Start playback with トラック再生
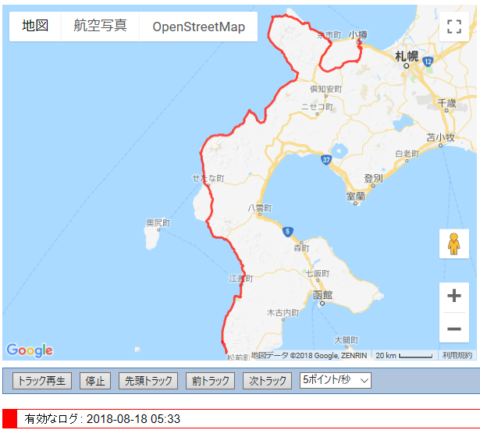Image resolution: width=480 pixels, height=430 pixels. pyautogui.click(x=42, y=381)
